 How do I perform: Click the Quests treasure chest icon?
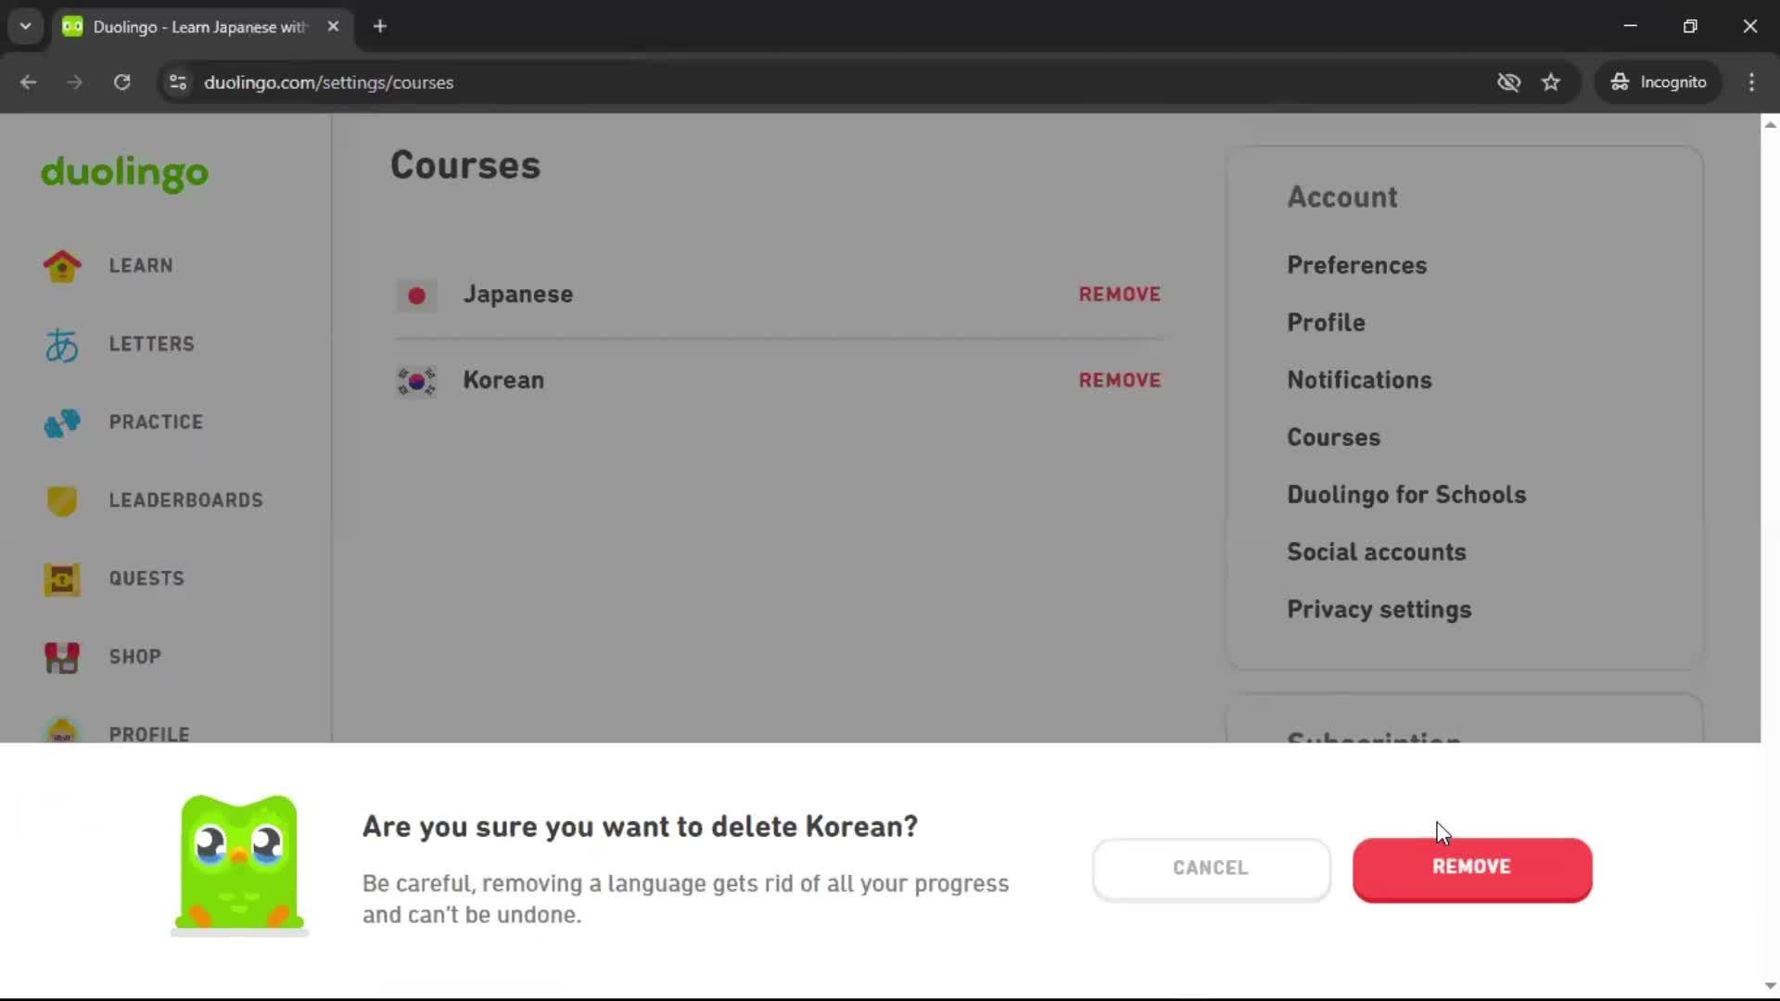62,579
